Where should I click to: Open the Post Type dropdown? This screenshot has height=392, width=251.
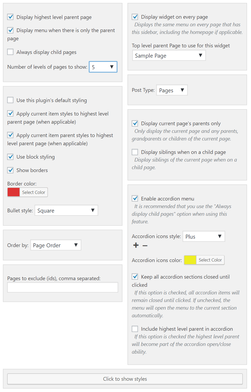coord(172,90)
